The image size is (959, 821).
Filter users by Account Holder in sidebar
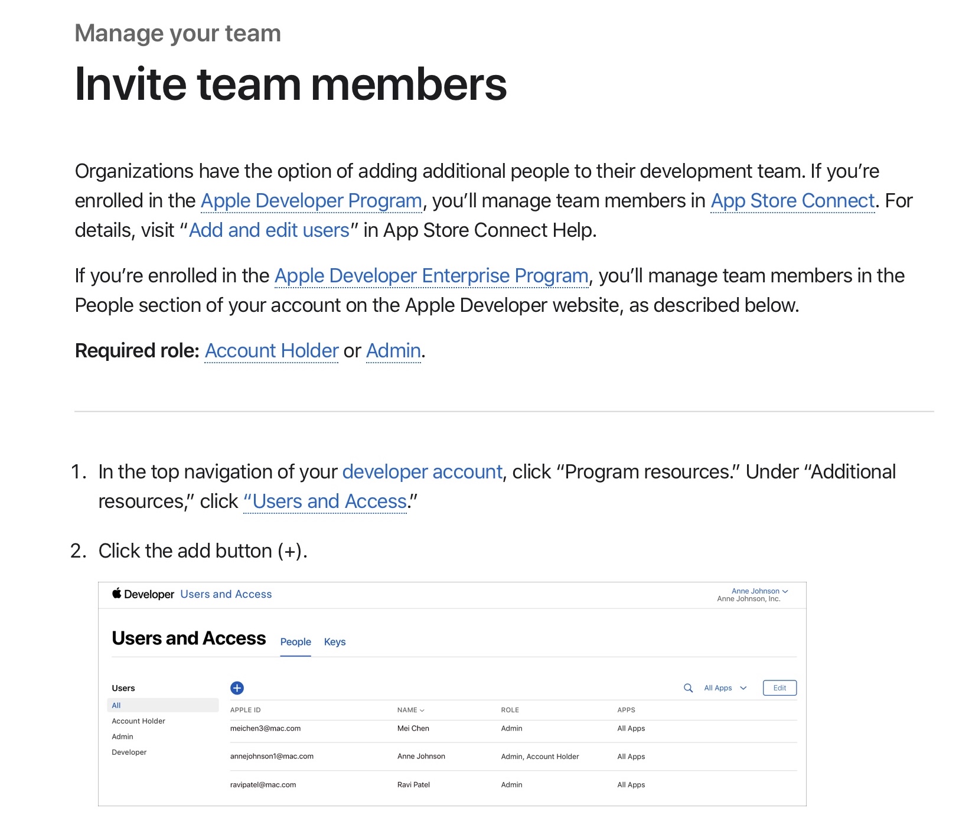click(139, 721)
